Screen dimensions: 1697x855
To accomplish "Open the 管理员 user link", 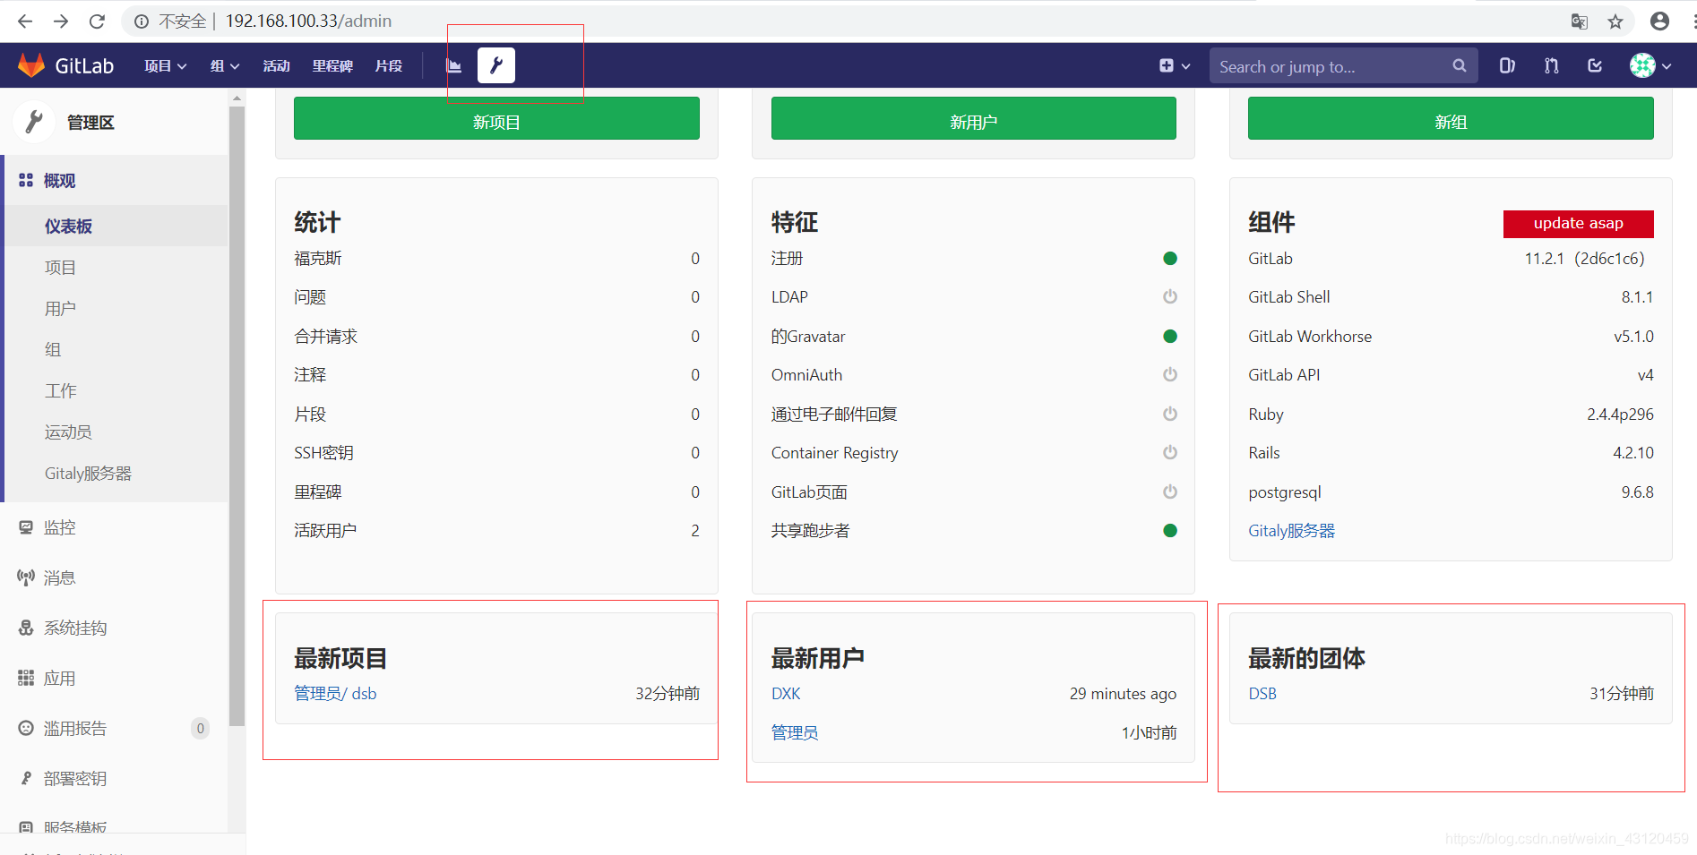I will coord(795,733).
